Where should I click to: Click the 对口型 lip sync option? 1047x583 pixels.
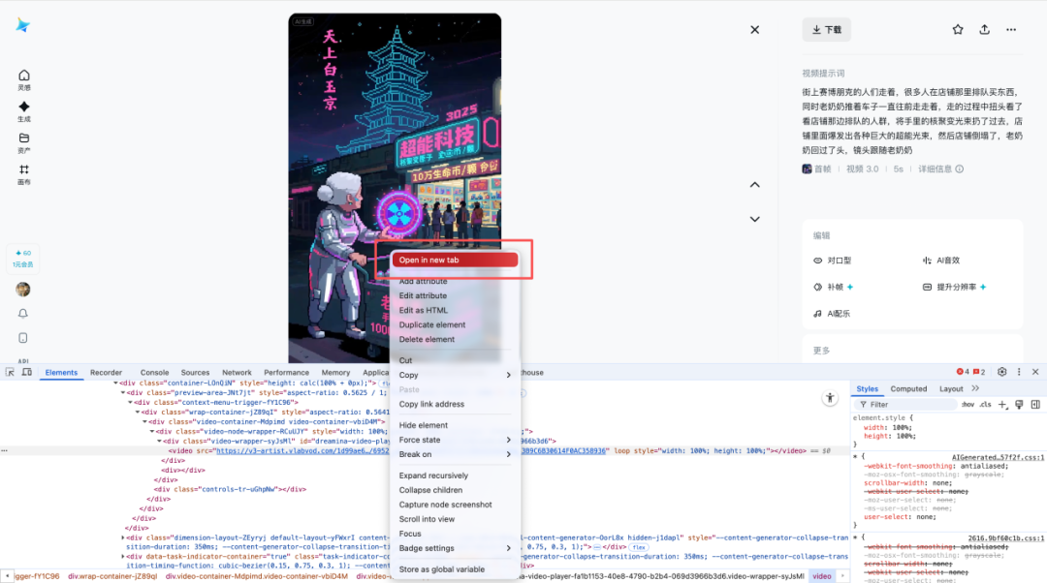[x=833, y=261]
